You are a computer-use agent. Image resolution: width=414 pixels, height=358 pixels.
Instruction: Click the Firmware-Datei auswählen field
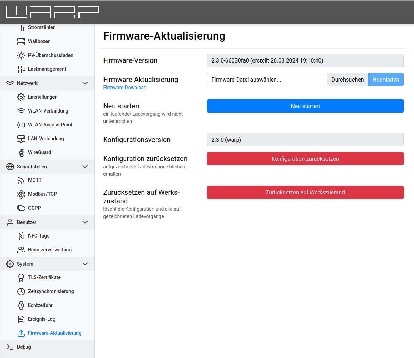point(267,80)
